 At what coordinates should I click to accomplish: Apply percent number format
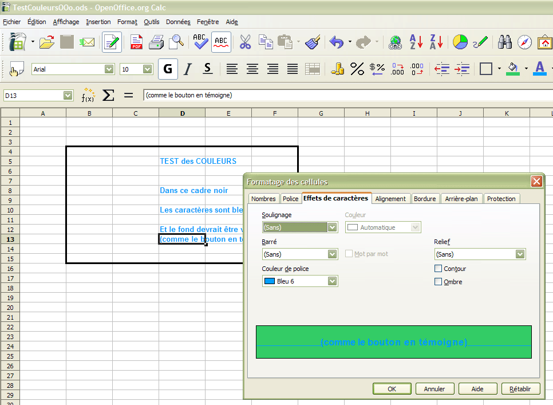(x=357, y=69)
